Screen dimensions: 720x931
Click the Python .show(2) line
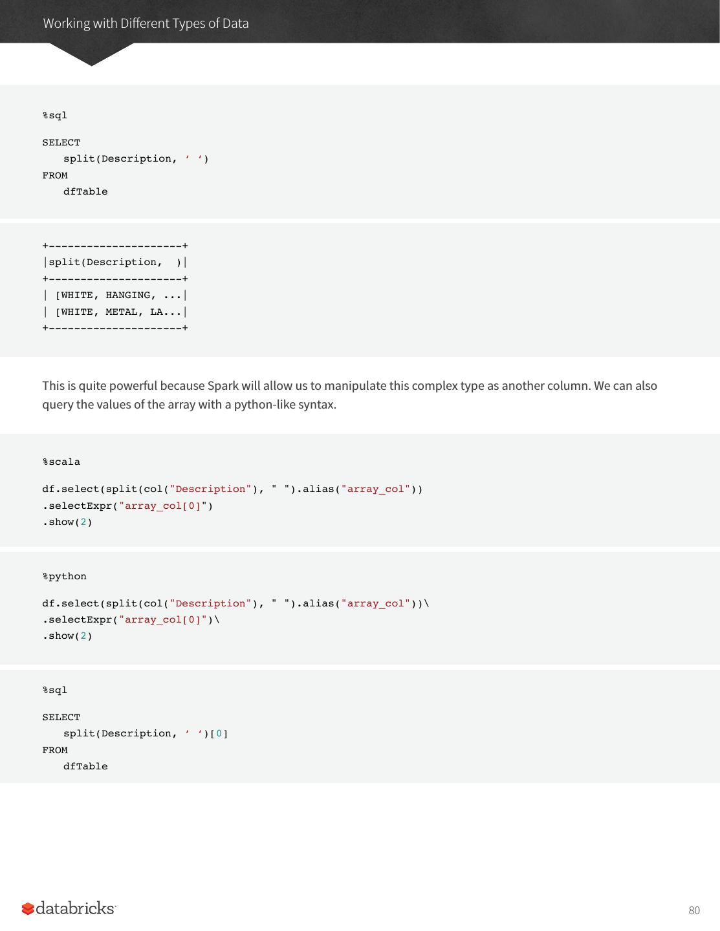pos(68,636)
